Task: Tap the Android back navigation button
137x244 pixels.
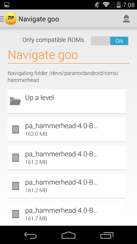Action: tap(30, 235)
